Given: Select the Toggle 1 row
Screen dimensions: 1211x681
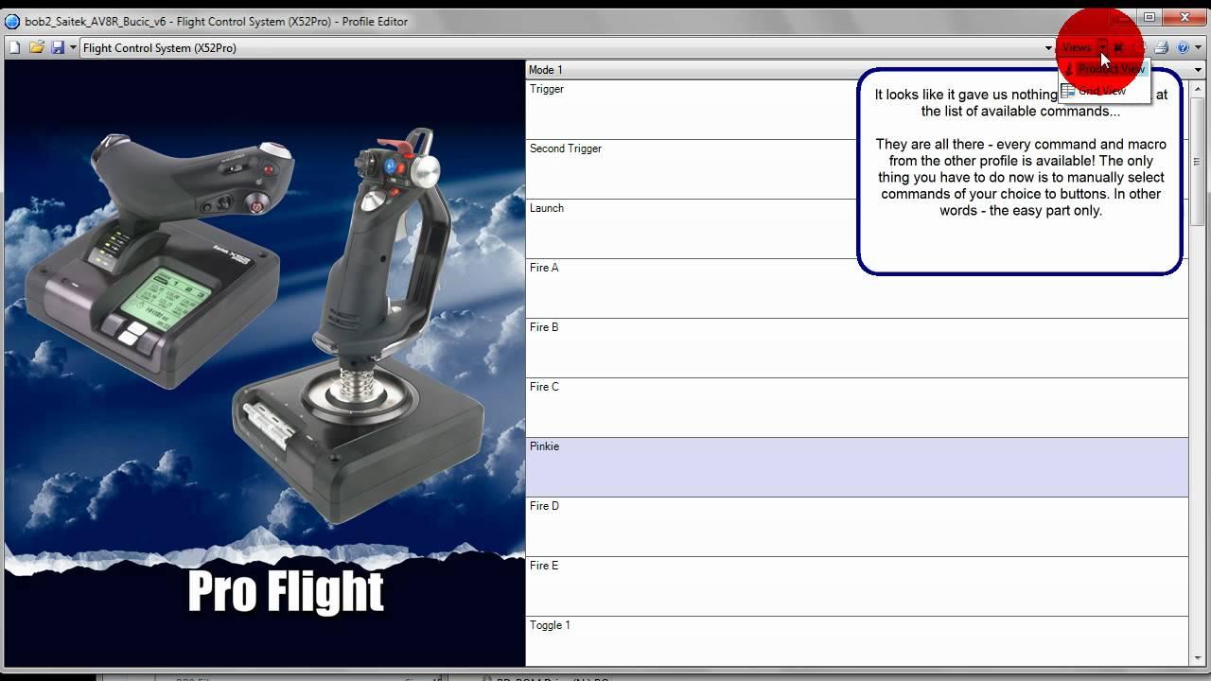Looking at the screenshot, I should coord(857,641).
